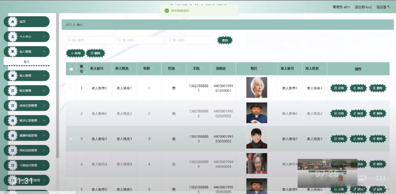Click the 查询 search button
The width and height of the screenshot is (396, 194).
[x=225, y=40]
